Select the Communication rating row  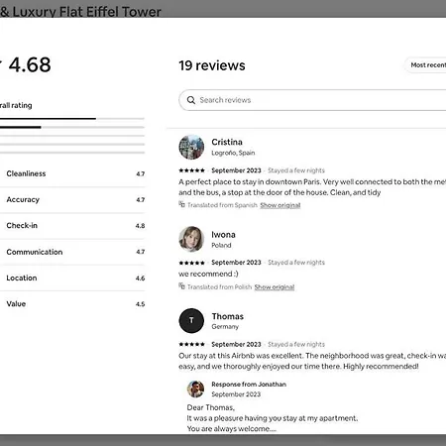click(72, 252)
